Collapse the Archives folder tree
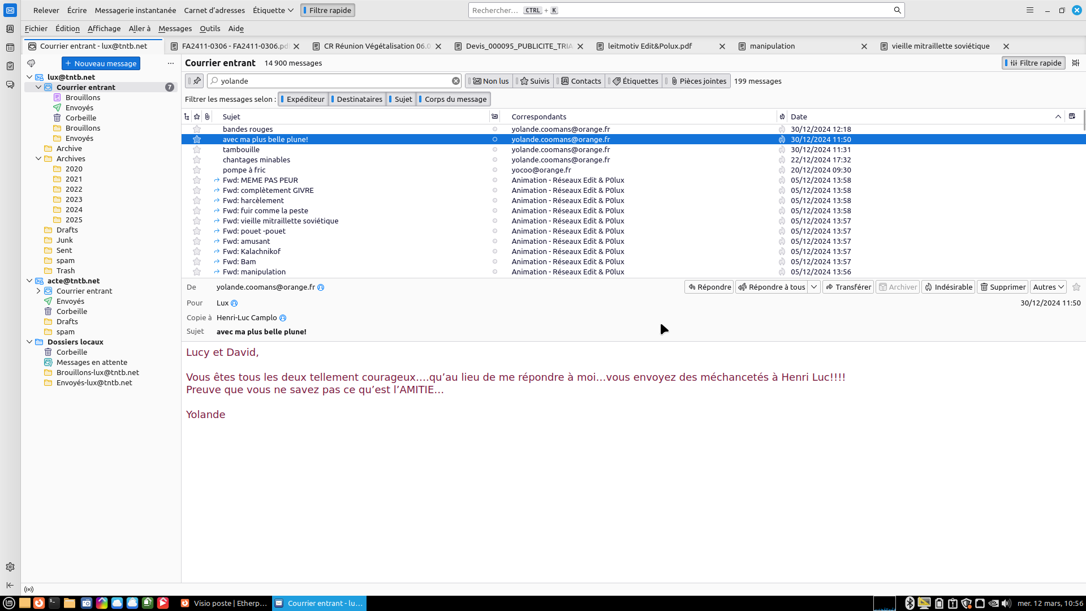1086x611 pixels. (x=38, y=159)
